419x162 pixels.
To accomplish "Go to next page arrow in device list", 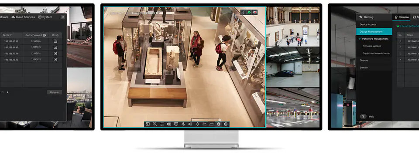I will click(x=7, y=92).
